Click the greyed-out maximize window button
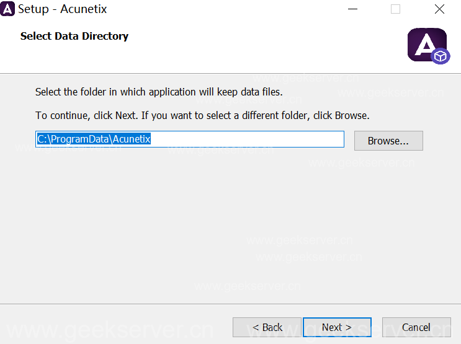 coord(395,9)
